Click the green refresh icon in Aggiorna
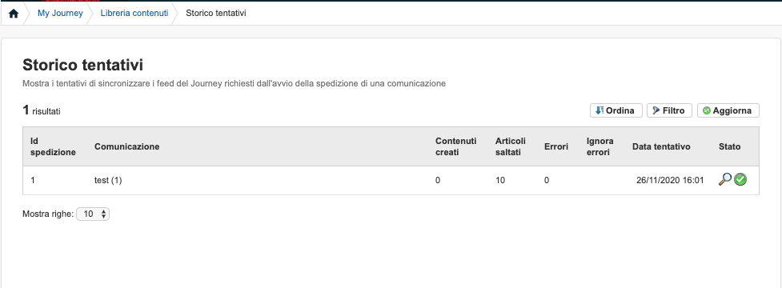The width and height of the screenshot is (782, 288). tap(706, 110)
